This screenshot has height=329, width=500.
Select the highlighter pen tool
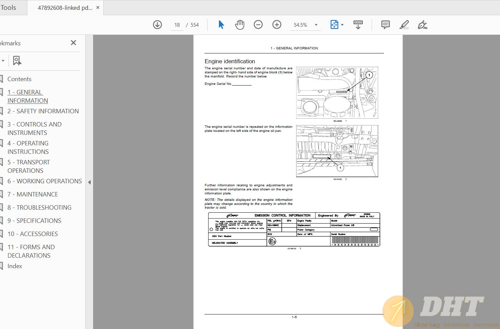point(404,25)
